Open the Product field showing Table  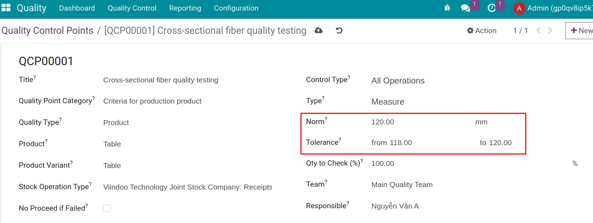(x=112, y=144)
